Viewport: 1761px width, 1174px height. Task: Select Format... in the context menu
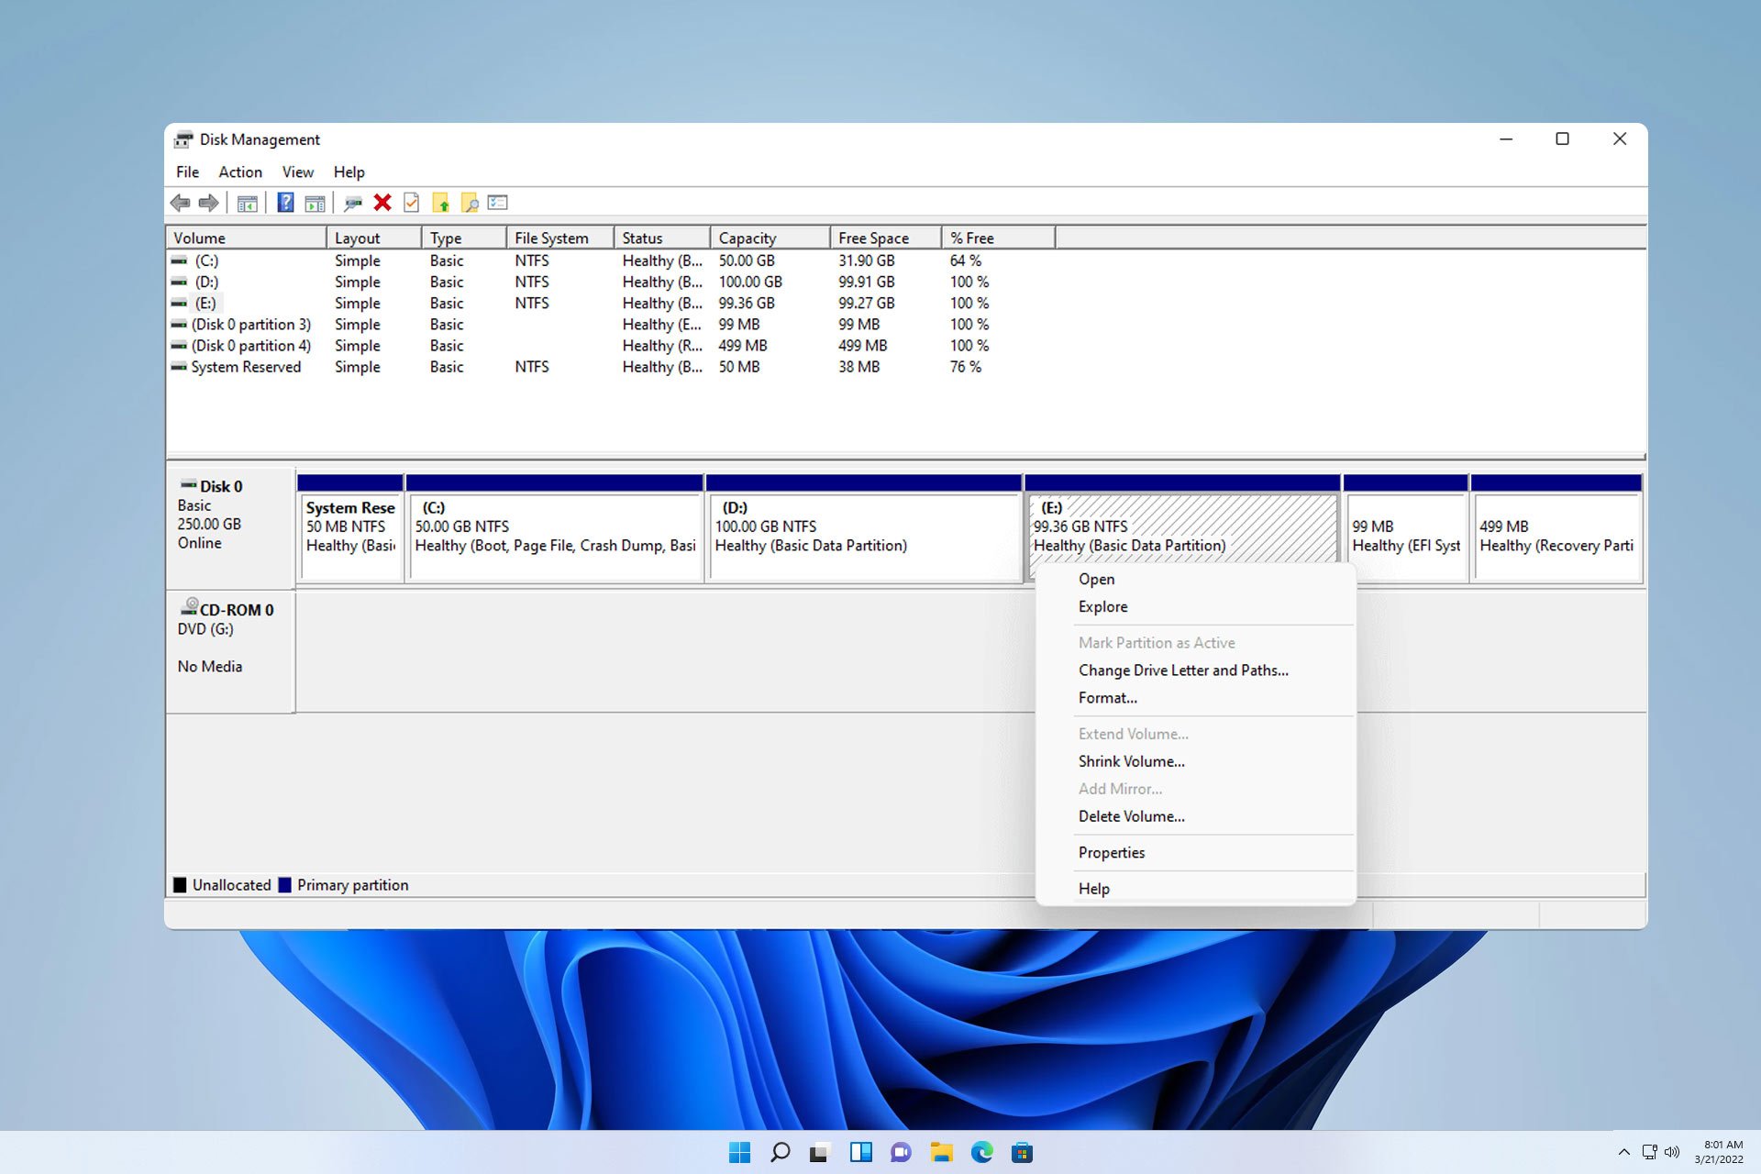(1107, 698)
